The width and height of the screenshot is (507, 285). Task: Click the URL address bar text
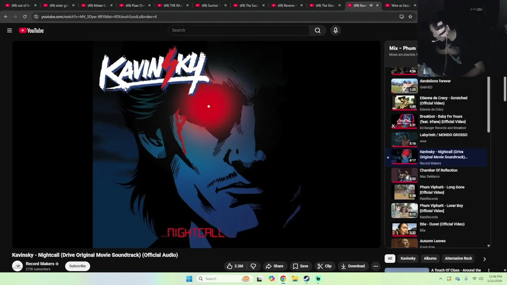pos(99,17)
